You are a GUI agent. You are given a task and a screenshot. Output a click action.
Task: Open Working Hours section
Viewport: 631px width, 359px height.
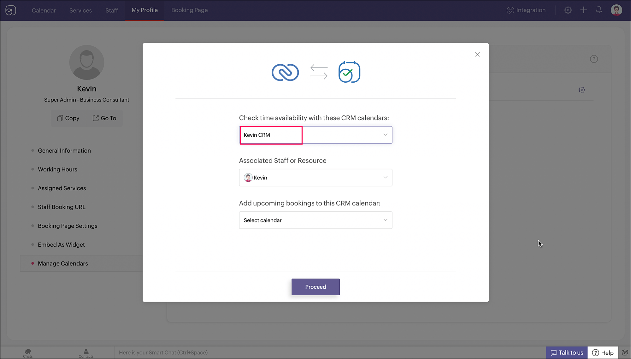tap(57, 169)
